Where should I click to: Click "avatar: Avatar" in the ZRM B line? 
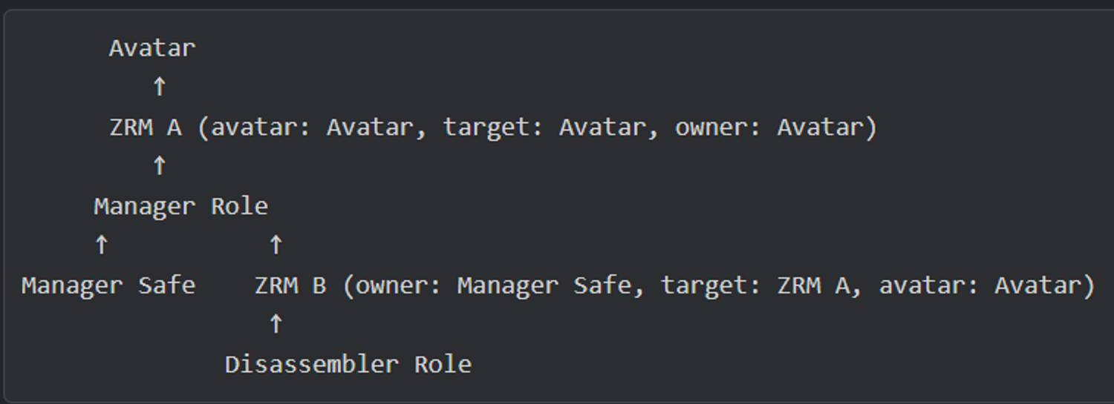coord(981,285)
